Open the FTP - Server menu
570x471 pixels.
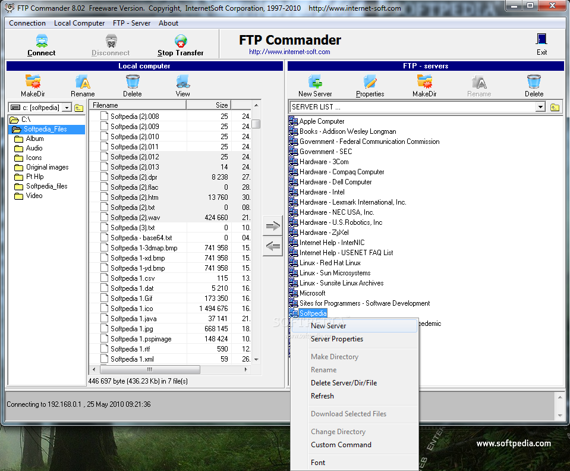pos(131,23)
